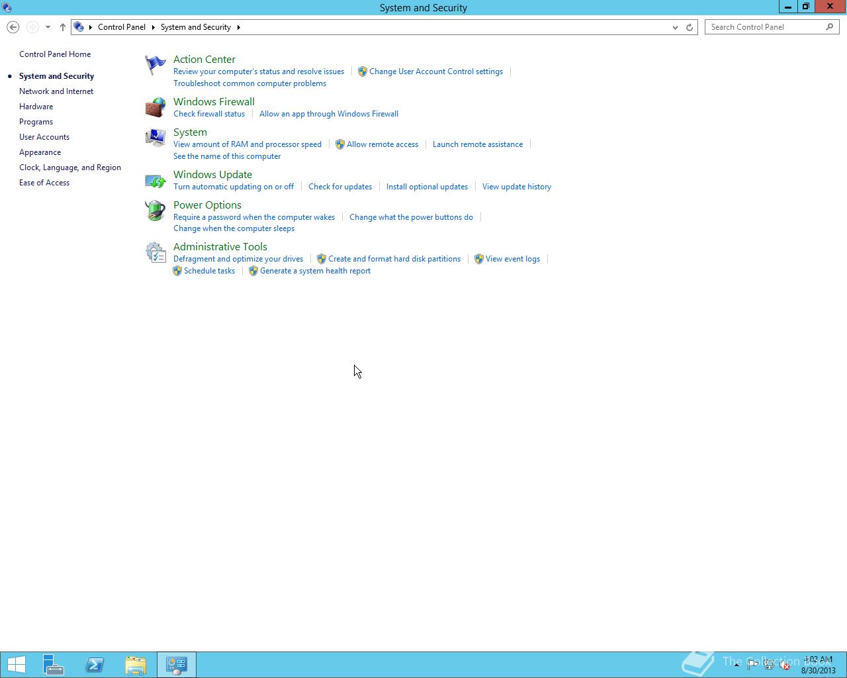
Task: Click the Control Panel icon in address bar
Action: (79, 27)
